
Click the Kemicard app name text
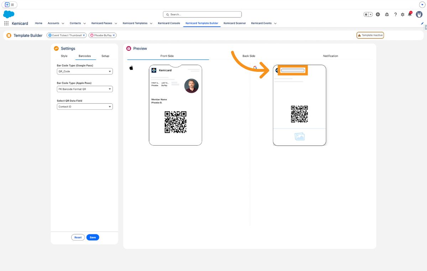tap(20, 24)
